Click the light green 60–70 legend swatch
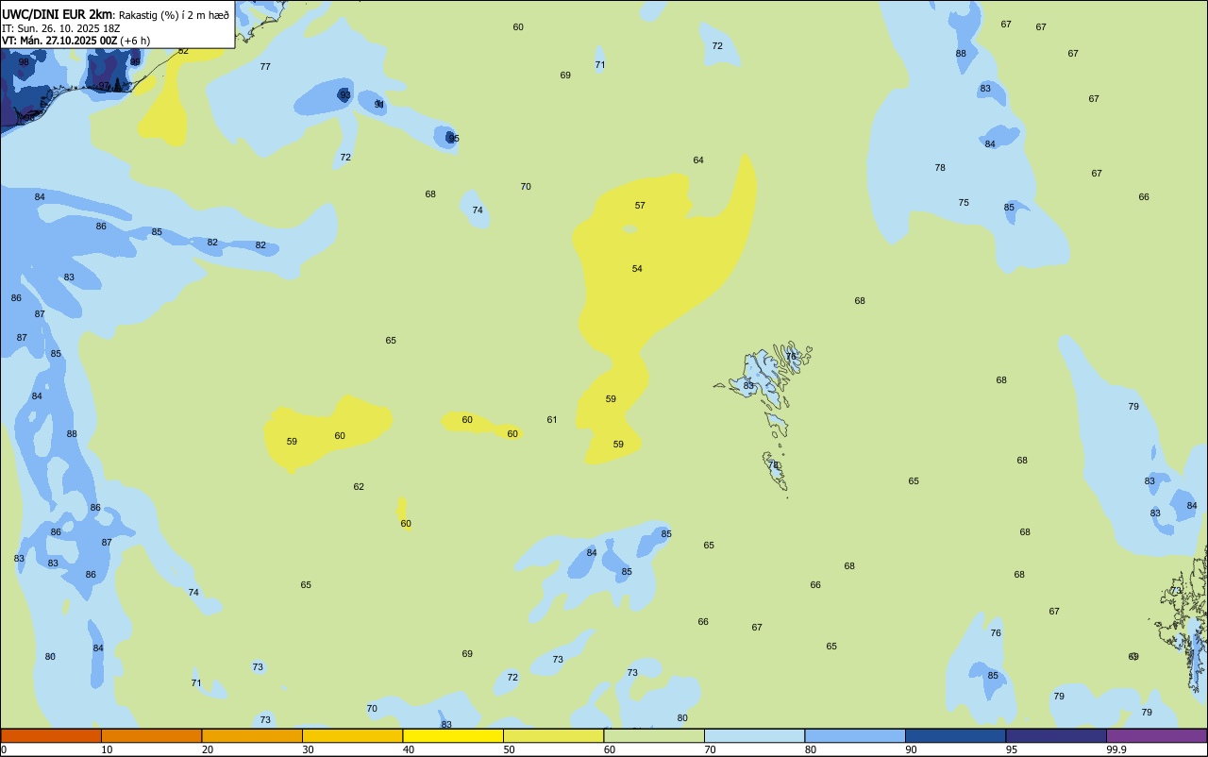Image resolution: width=1208 pixels, height=757 pixels. pyautogui.click(x=654, y=735)
